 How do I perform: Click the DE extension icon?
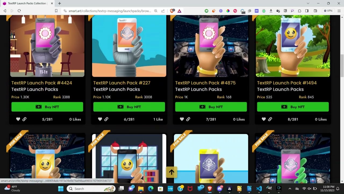coord(257,11)
